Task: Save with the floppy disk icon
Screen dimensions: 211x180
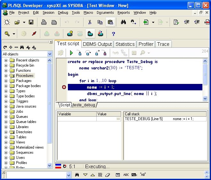Action: pyautogui.click(x=31, y=22)
